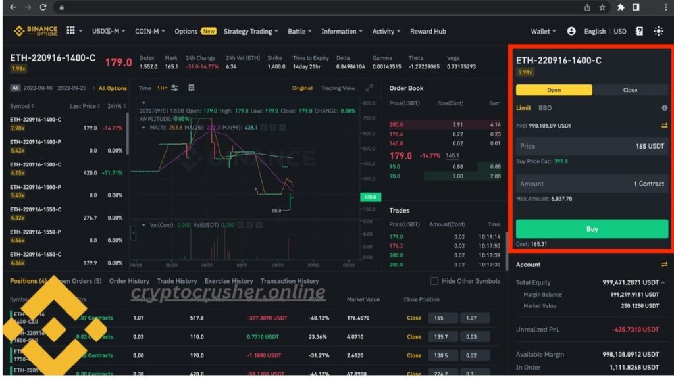Click the browser address bar
674x379 pixels.
tap(318, 7)
